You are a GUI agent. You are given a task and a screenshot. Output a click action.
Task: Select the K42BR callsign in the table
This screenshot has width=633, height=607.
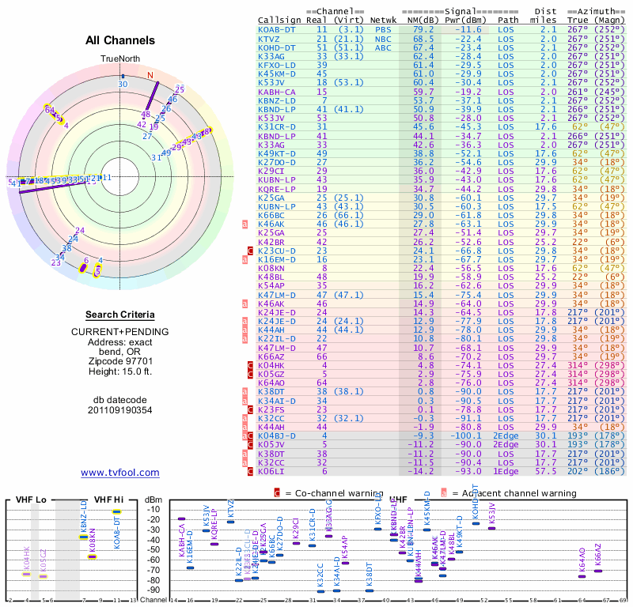coord(271,242)
